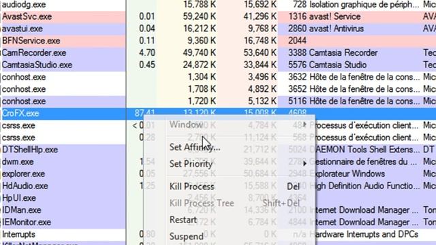Click the avast! Antivirus description cell
Screen dimensions: 436x245
pyautogui.click(x=337, y=29)
